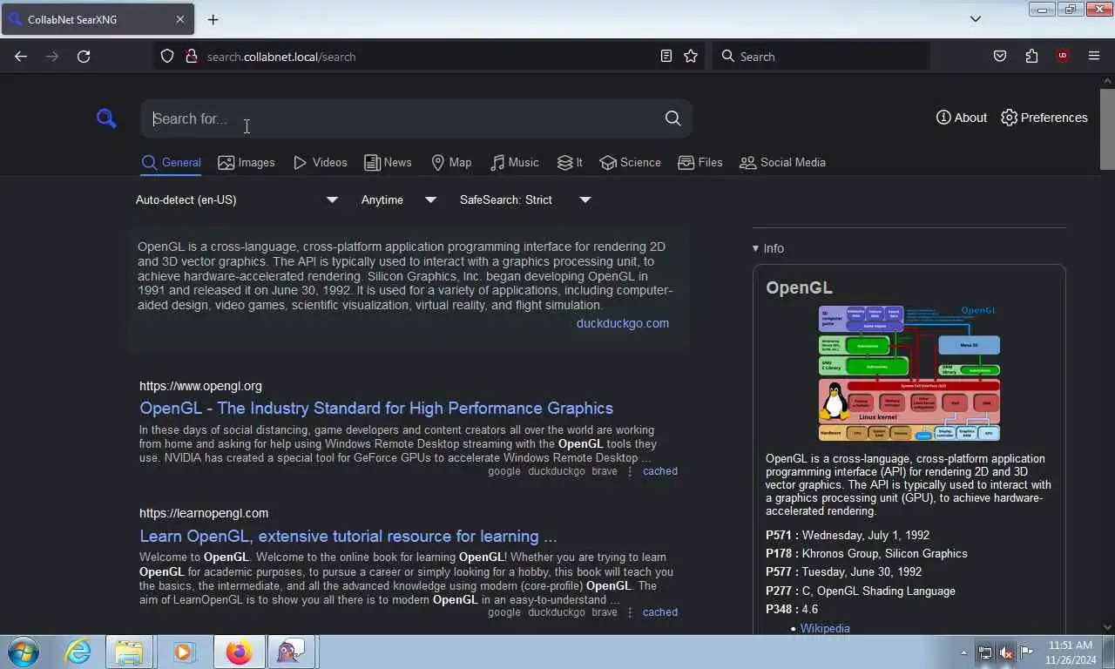Open Windows Media Player from taskbar
The height and width of the screenshot is (669, 1115).
[183, 652]
